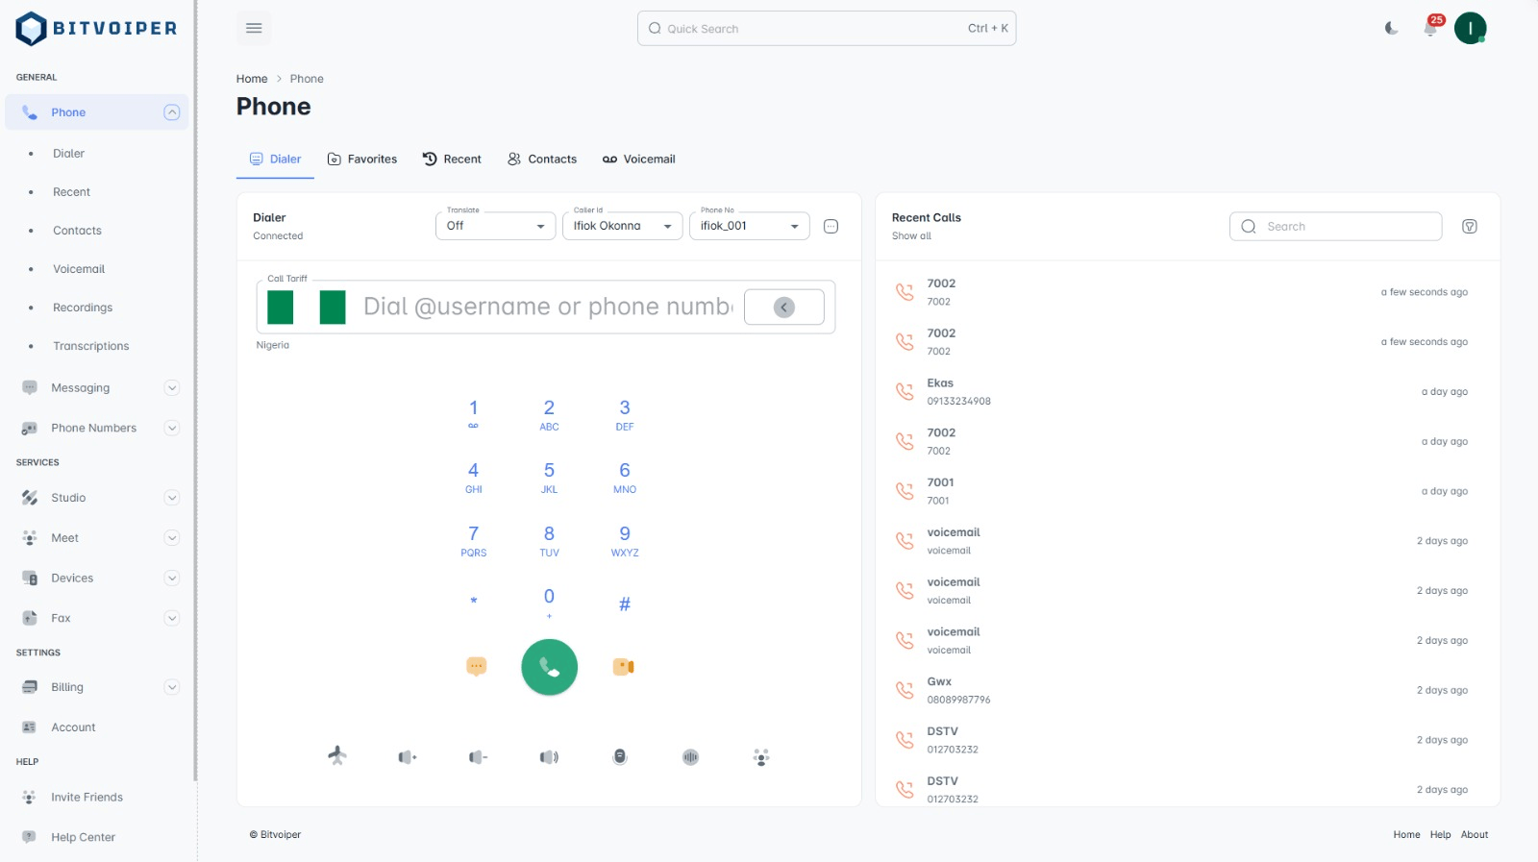Click the volume up speaker icon
The width and height of the screenshot is (1538, 862).
tap(408, 757)
